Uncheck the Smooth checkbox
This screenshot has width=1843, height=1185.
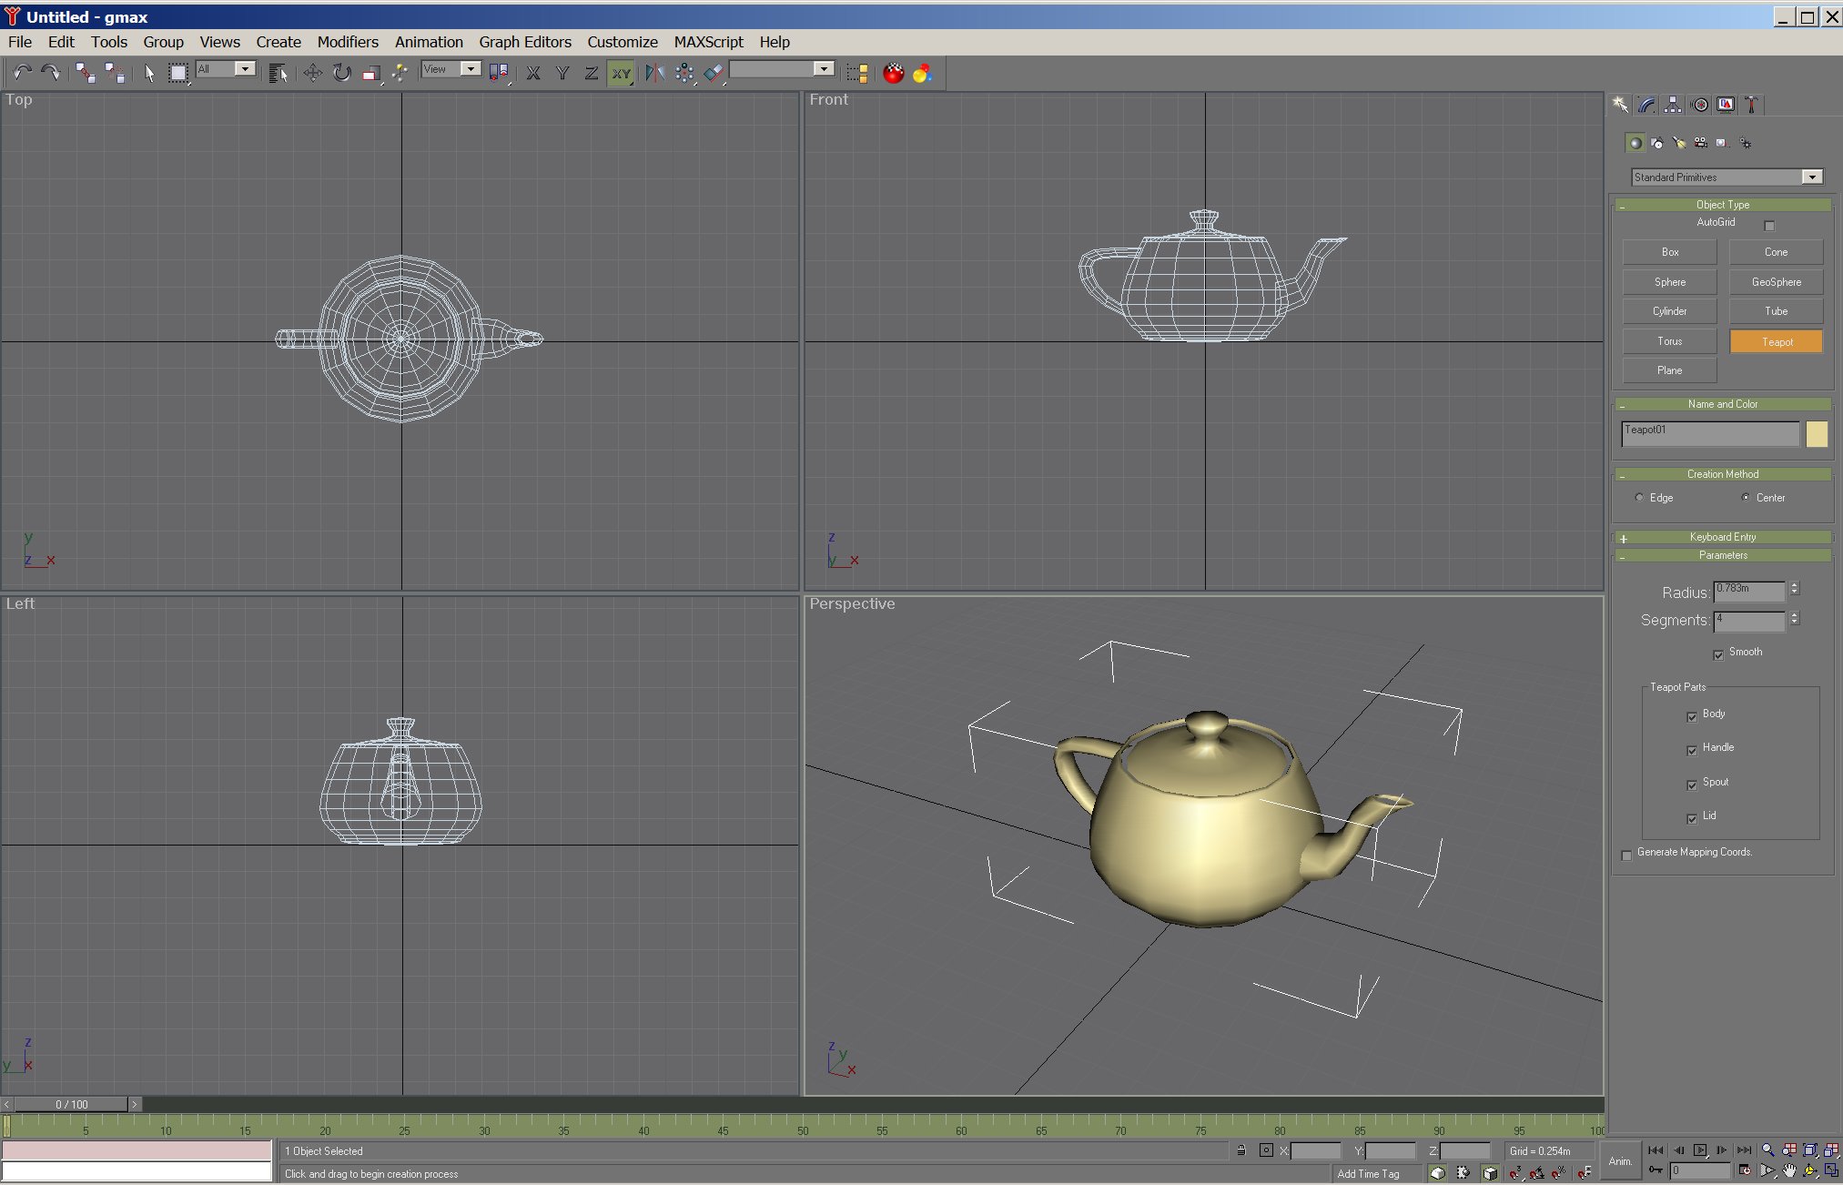pyautogui.click(x=1718, y=654)
